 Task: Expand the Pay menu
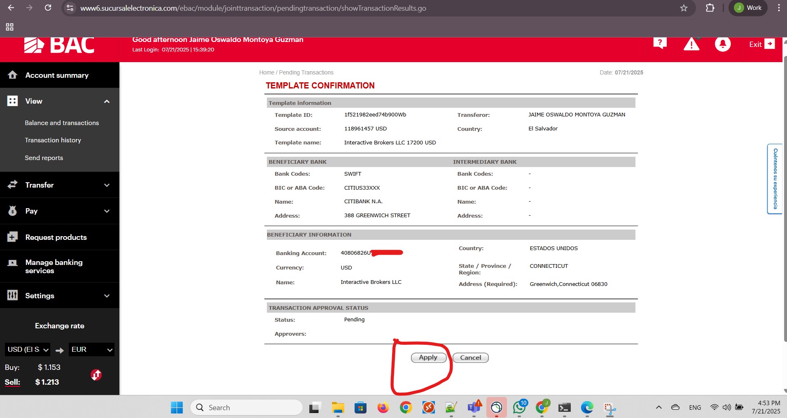[x=60, y=211]
